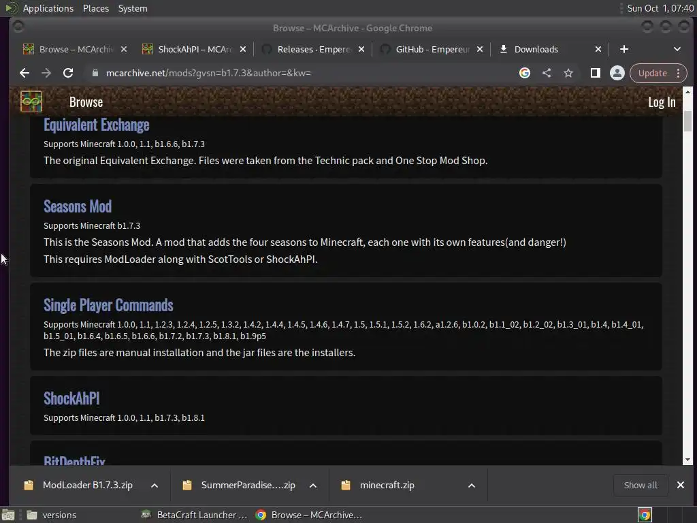
Task: Reload the current page
Action: coord(68,73)
